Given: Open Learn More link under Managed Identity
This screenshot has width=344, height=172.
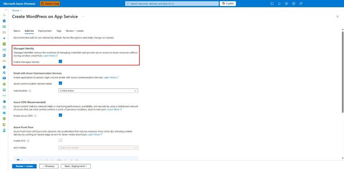Looking at the screenshot, I should click(50, 56).
